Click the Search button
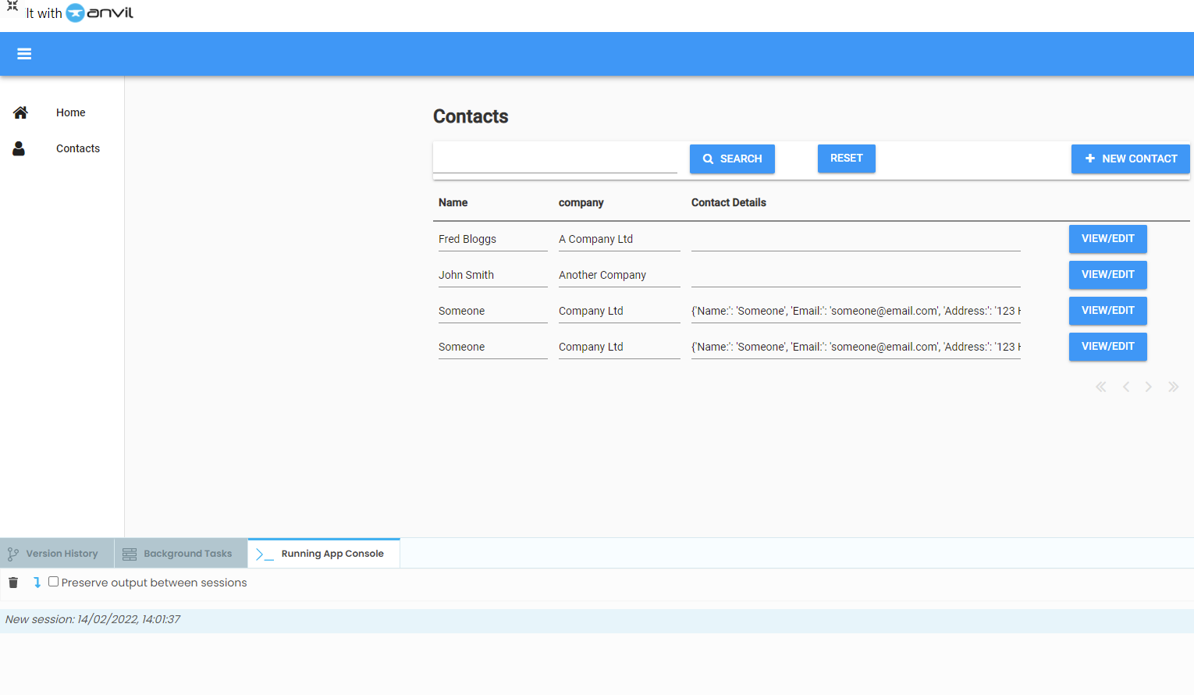The height and width of the screenshot is (695, 1194). 732,159
